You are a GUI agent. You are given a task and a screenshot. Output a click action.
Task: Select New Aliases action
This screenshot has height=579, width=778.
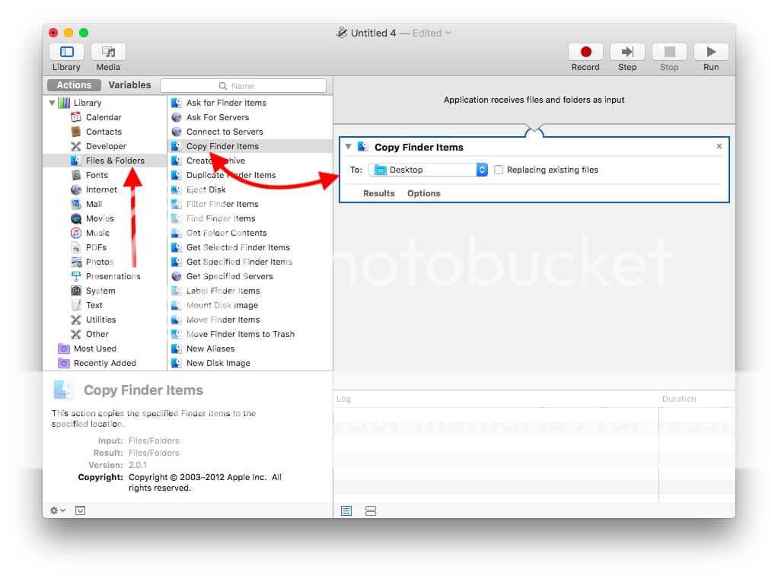coord(250,348)
